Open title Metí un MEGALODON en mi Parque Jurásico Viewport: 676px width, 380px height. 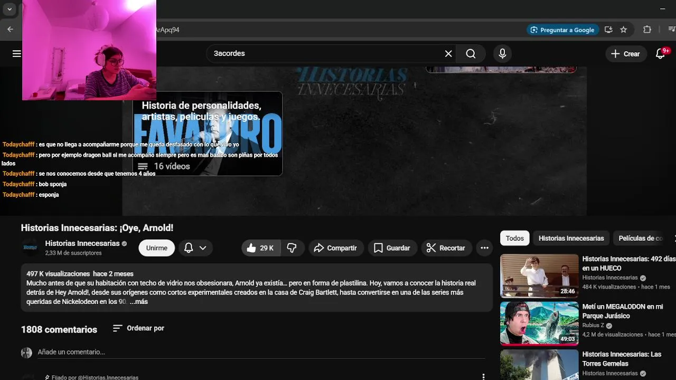click(623, 311)
